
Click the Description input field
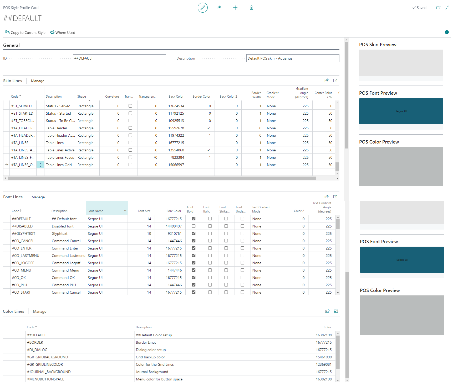[293, 58]
